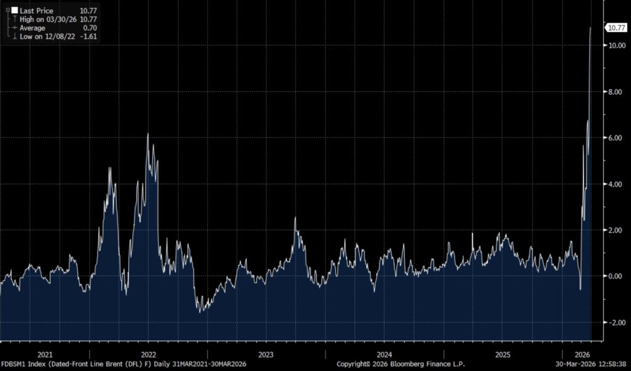
Task: Click the High marker icon in legend
Action: 14,19
